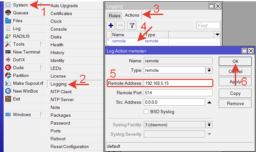Image resolution: width=256 pixels, height=152 pixels.
Task: Click the Remote Address input field
Action: [x=178, y=83]
